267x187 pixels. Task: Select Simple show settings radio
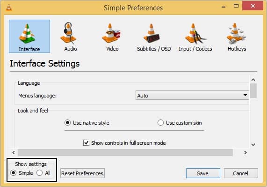[22, 173]
